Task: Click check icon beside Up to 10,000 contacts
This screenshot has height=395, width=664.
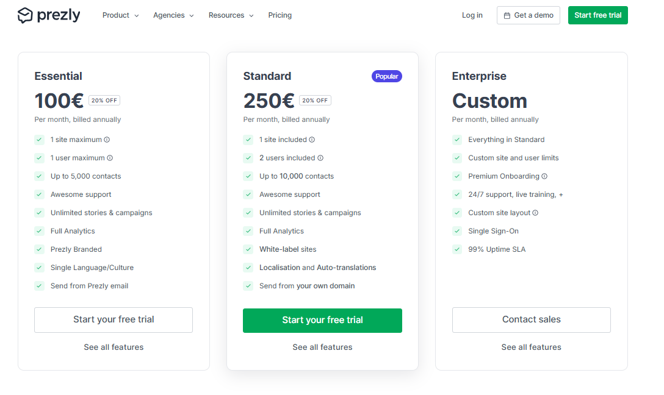Action: (248, 176)
